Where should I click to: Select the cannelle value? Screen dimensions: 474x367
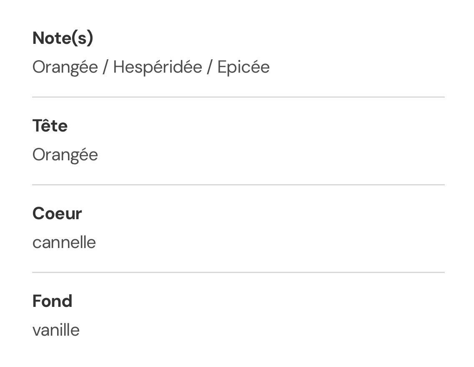[64, 242]
